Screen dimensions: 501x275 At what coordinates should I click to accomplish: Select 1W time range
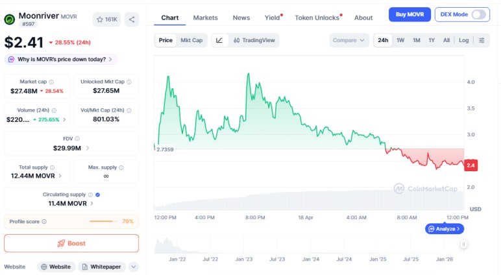[x=400, y=40]
